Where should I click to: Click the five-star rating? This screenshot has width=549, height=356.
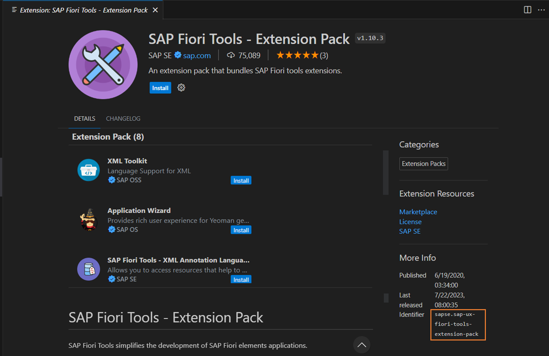(x=297, y=55)
